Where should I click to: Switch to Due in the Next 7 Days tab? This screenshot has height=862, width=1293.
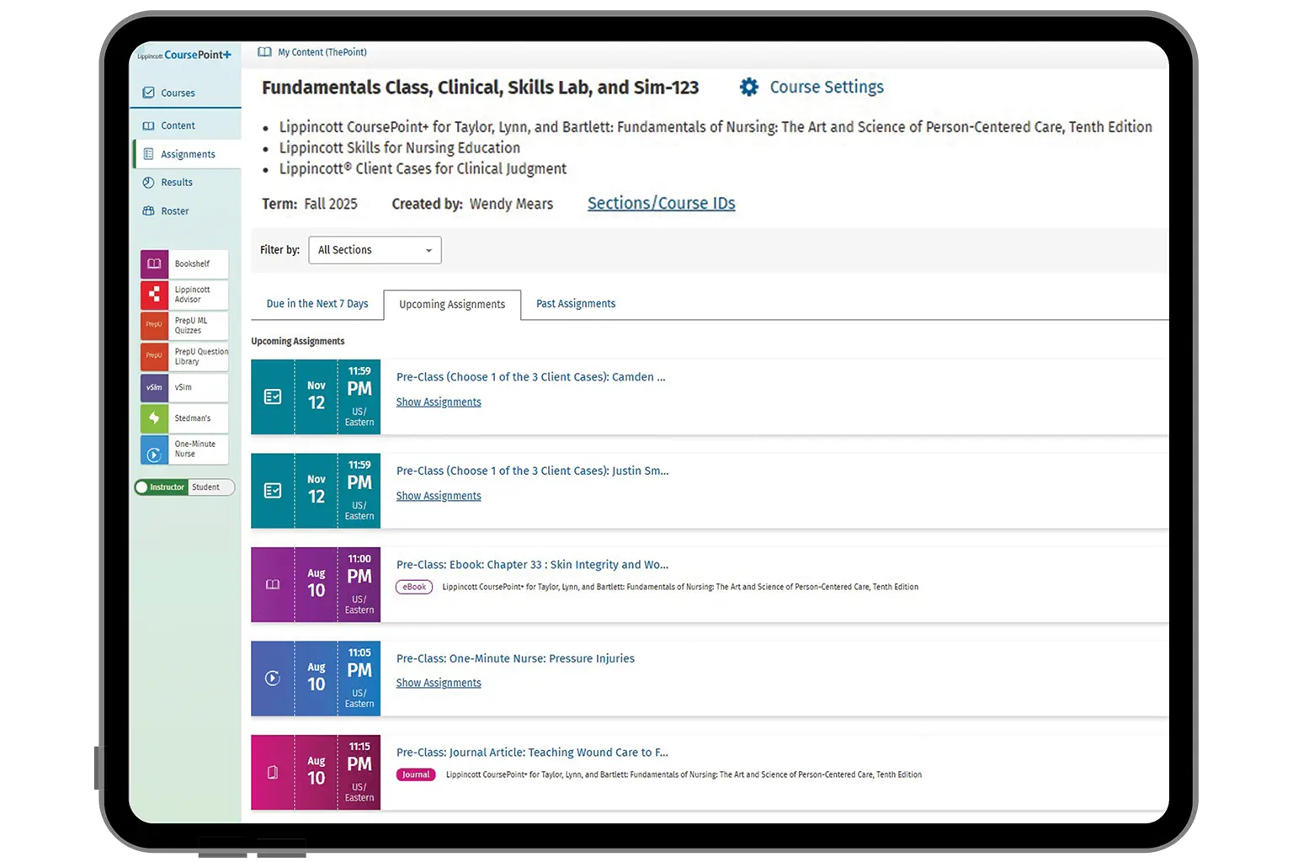(317, 304)
